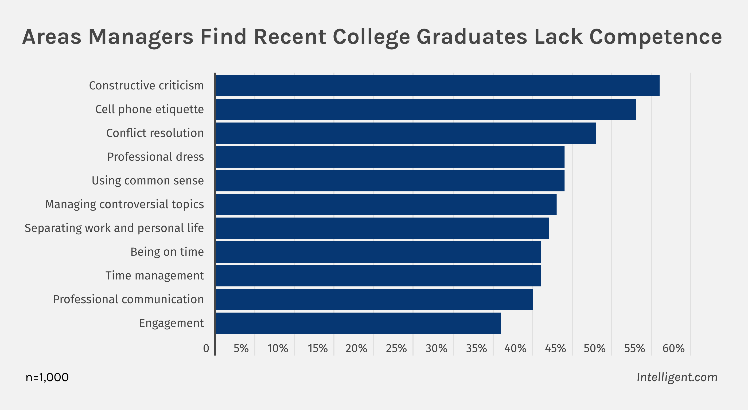
Task: Click the 60% axis label
Action: tap(673, 348)
